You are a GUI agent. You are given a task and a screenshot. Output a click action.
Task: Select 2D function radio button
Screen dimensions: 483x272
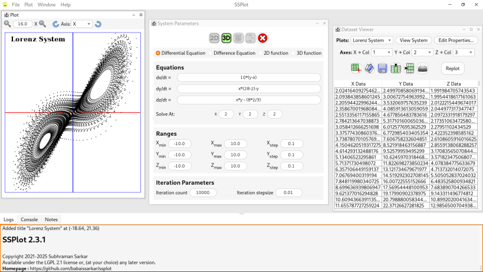click(273, 53)
